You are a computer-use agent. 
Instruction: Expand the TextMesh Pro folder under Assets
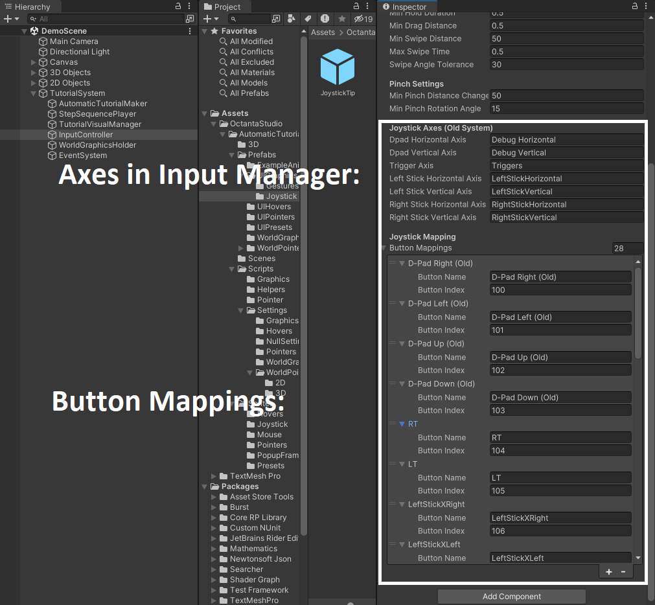click(x=215, y=476)
